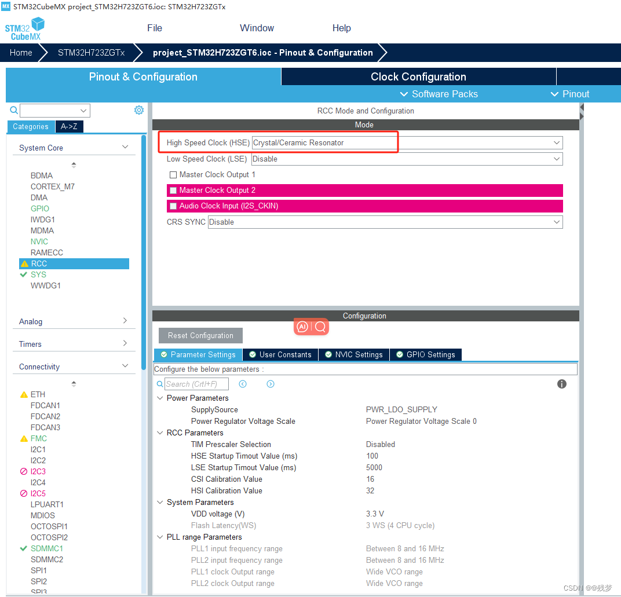
Task: Select CORTEX_M7 in System Core list
Action: 53,186
